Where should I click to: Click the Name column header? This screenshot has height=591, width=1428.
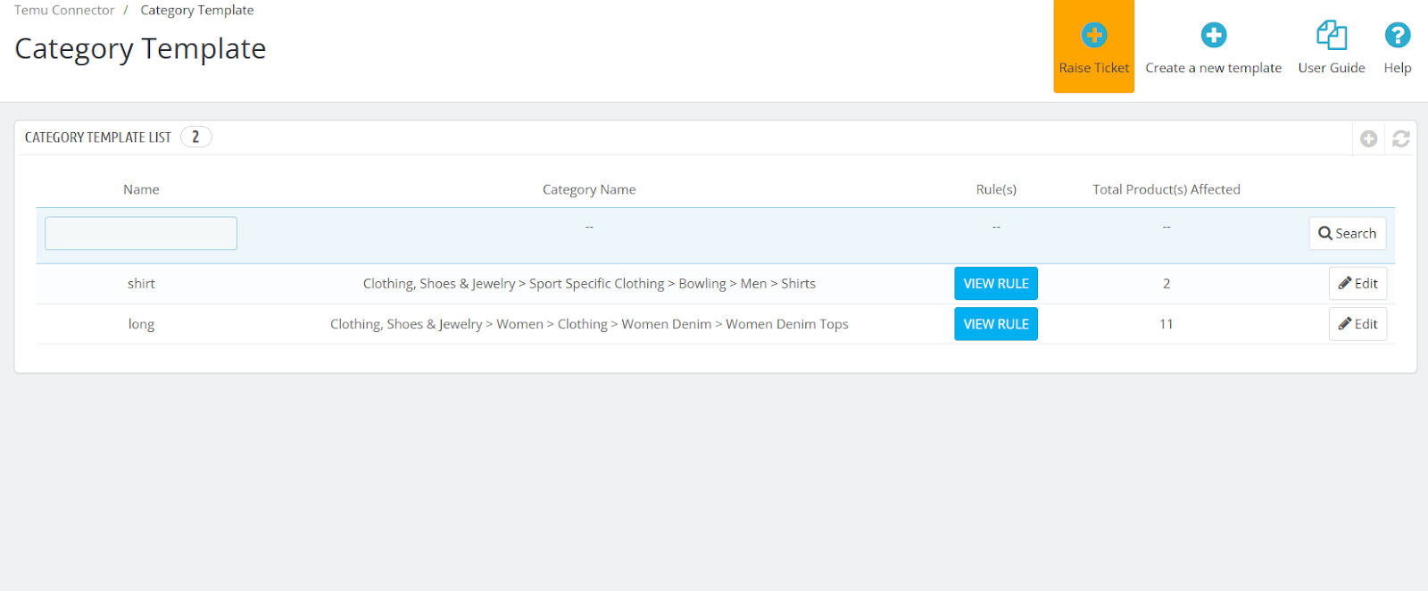coord(141,189)
